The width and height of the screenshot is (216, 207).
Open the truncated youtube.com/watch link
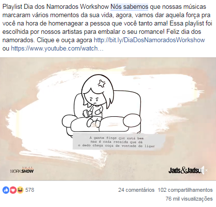coord(57,48)
